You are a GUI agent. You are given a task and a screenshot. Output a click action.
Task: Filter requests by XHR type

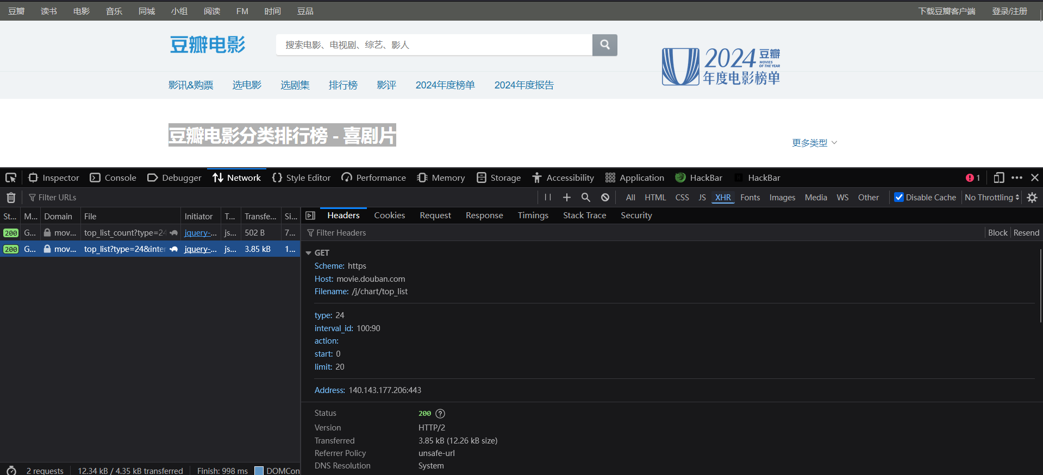(x=723, y=198)
